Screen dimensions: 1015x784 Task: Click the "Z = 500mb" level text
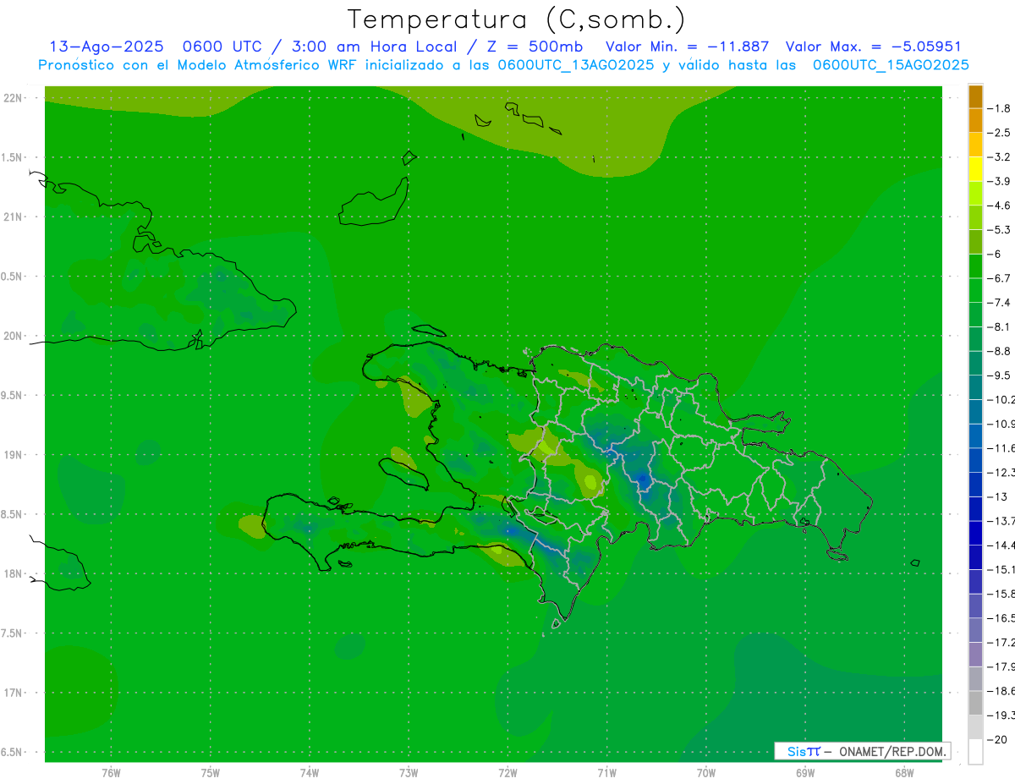[535, 47]
